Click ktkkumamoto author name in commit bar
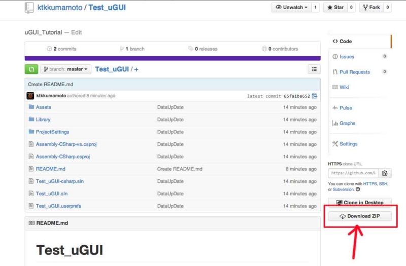The height and width of the screenshot is (266, 406). tap(51, 96)
